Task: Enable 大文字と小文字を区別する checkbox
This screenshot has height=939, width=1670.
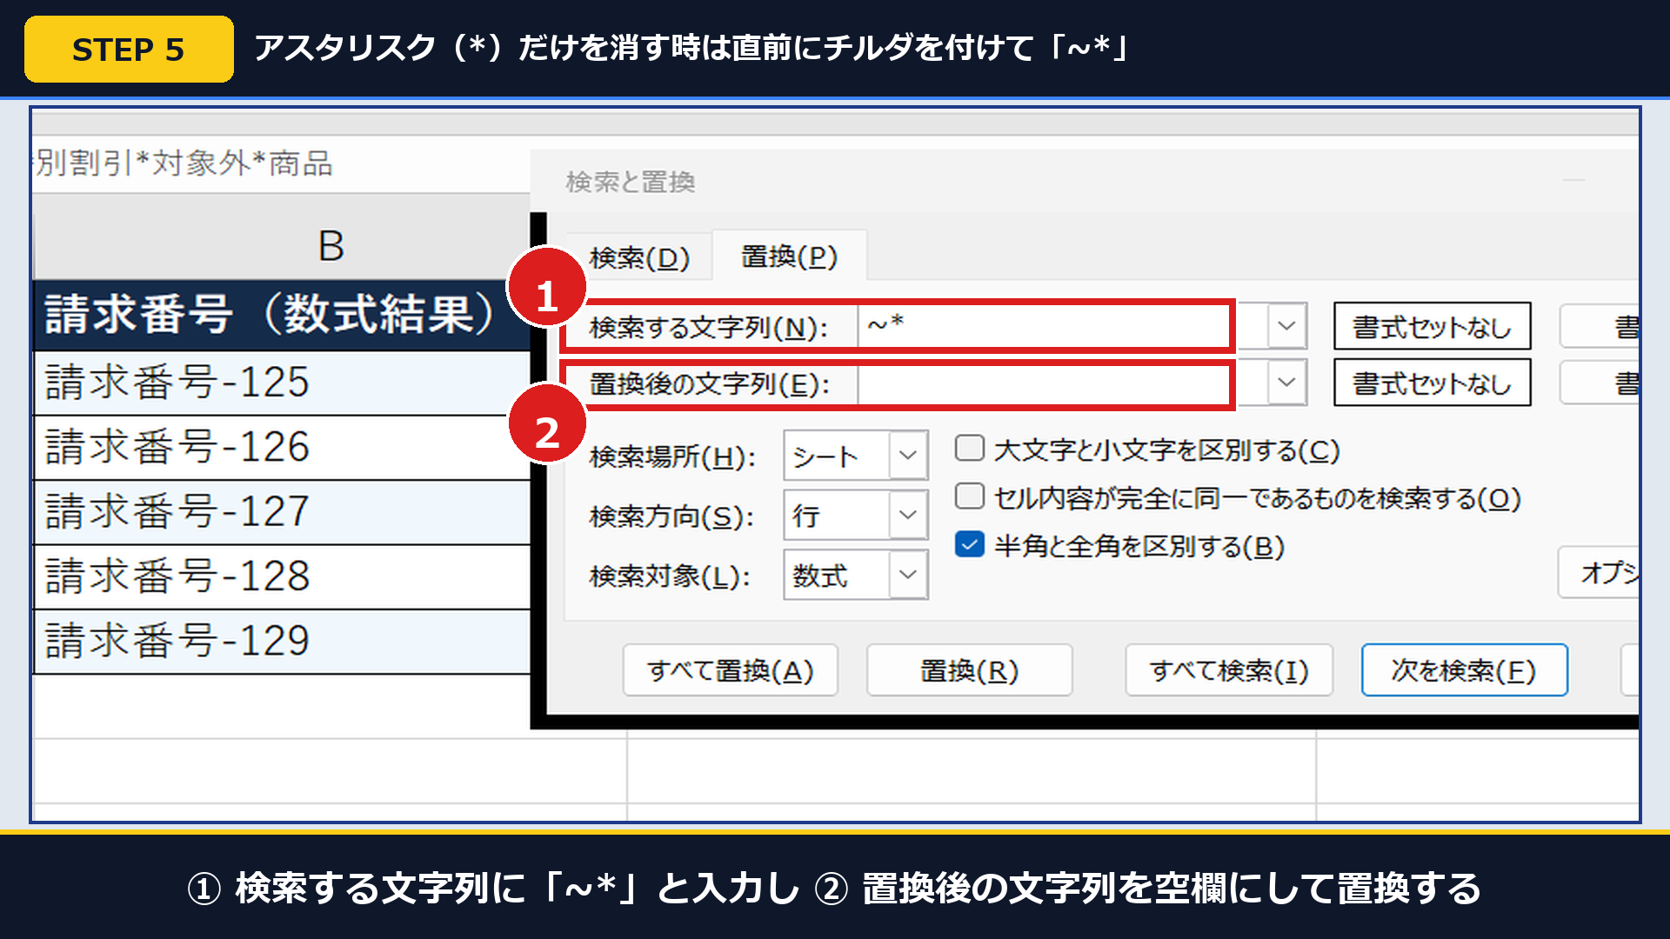Action: [x=970, y=449]
